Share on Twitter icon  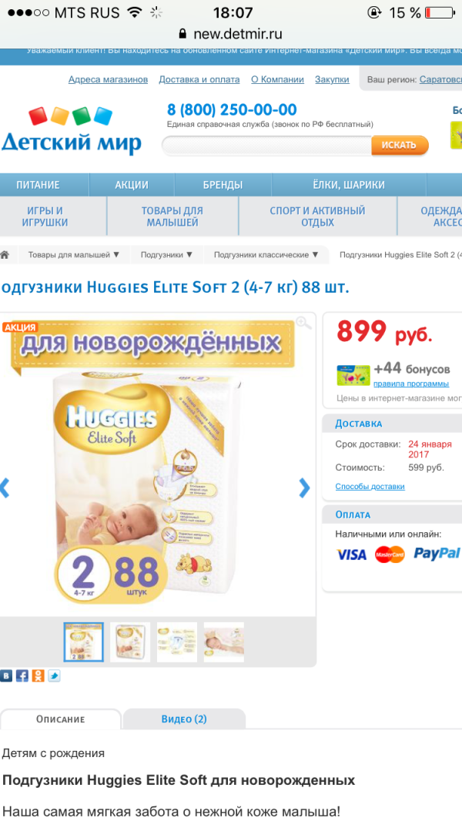55,675
